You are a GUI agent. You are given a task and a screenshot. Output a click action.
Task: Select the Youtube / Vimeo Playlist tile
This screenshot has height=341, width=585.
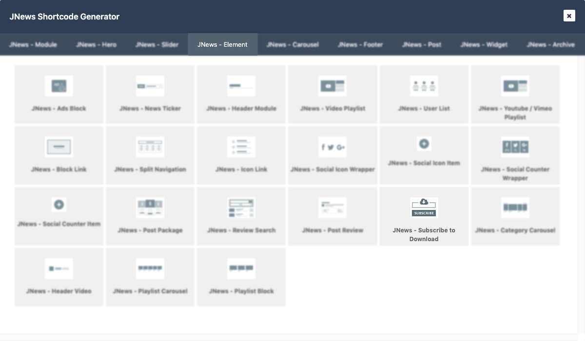click(x=515, y=95)
